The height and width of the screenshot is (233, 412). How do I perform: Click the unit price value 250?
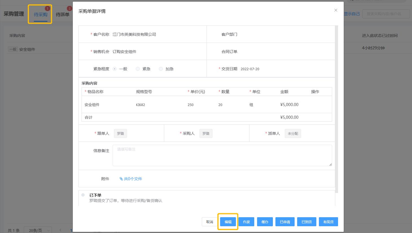pyautogui.click(x=190, y=105)
